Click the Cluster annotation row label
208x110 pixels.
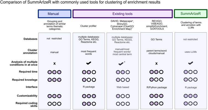click(30, 52)
